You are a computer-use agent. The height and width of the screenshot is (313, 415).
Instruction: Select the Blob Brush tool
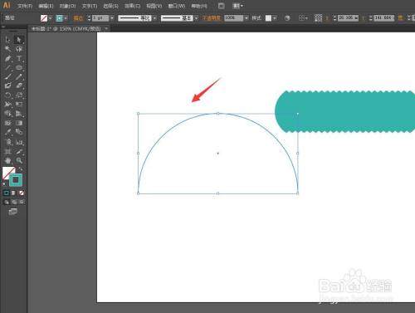tap(7, 86)
